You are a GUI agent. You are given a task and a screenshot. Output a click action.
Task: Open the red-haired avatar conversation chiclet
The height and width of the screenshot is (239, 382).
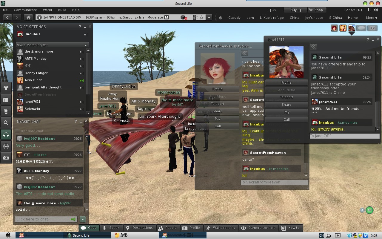click(334, 28)
